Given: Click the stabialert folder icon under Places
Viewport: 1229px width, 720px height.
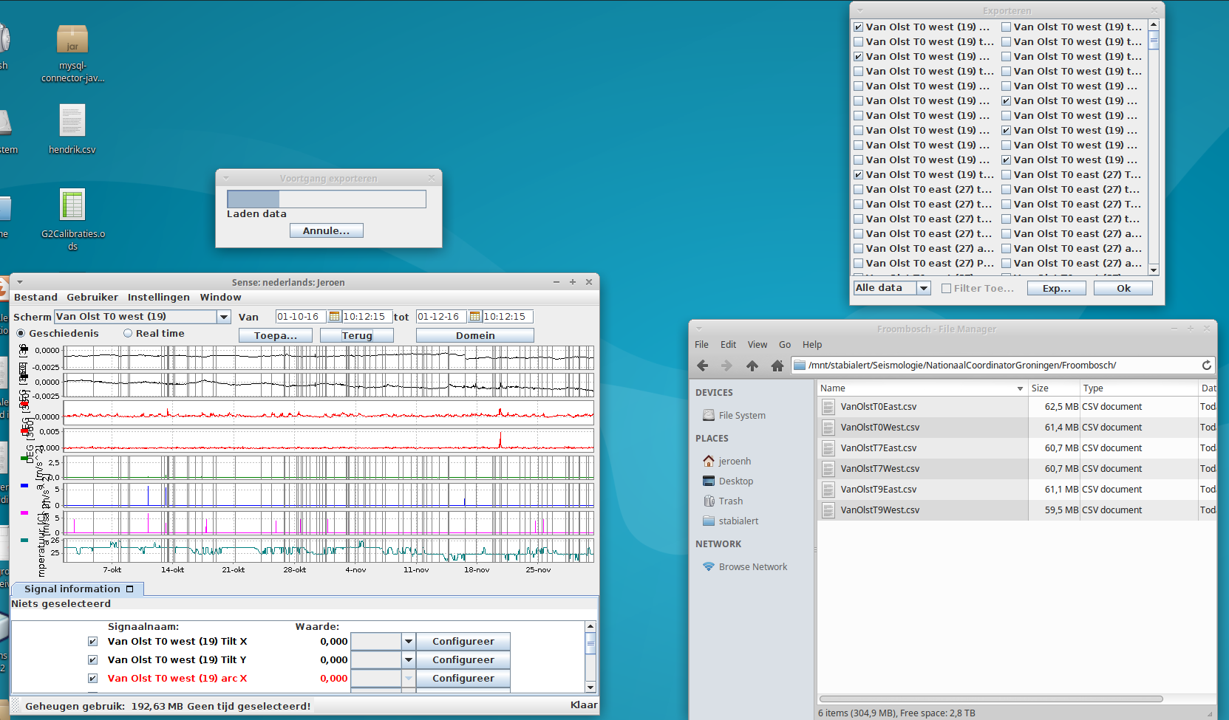Looking at the screenshot, I should [x=709, y=521].
